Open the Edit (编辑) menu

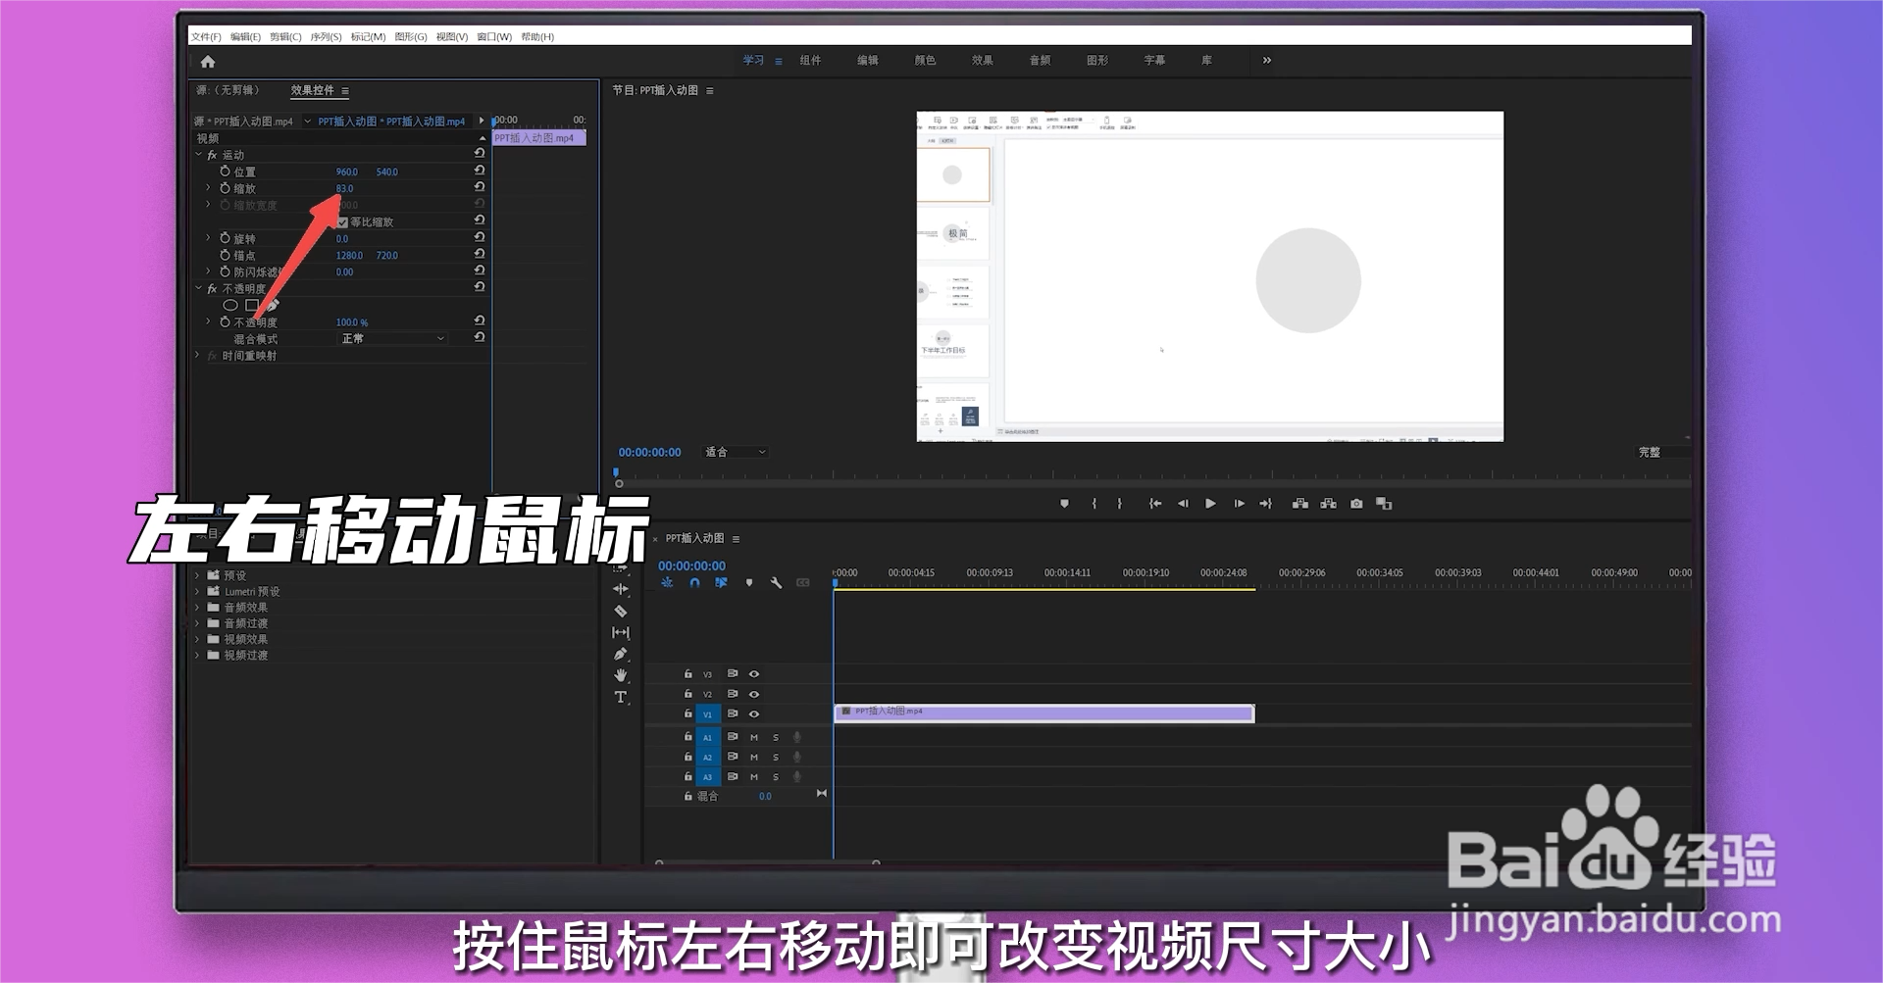(245, 36)
